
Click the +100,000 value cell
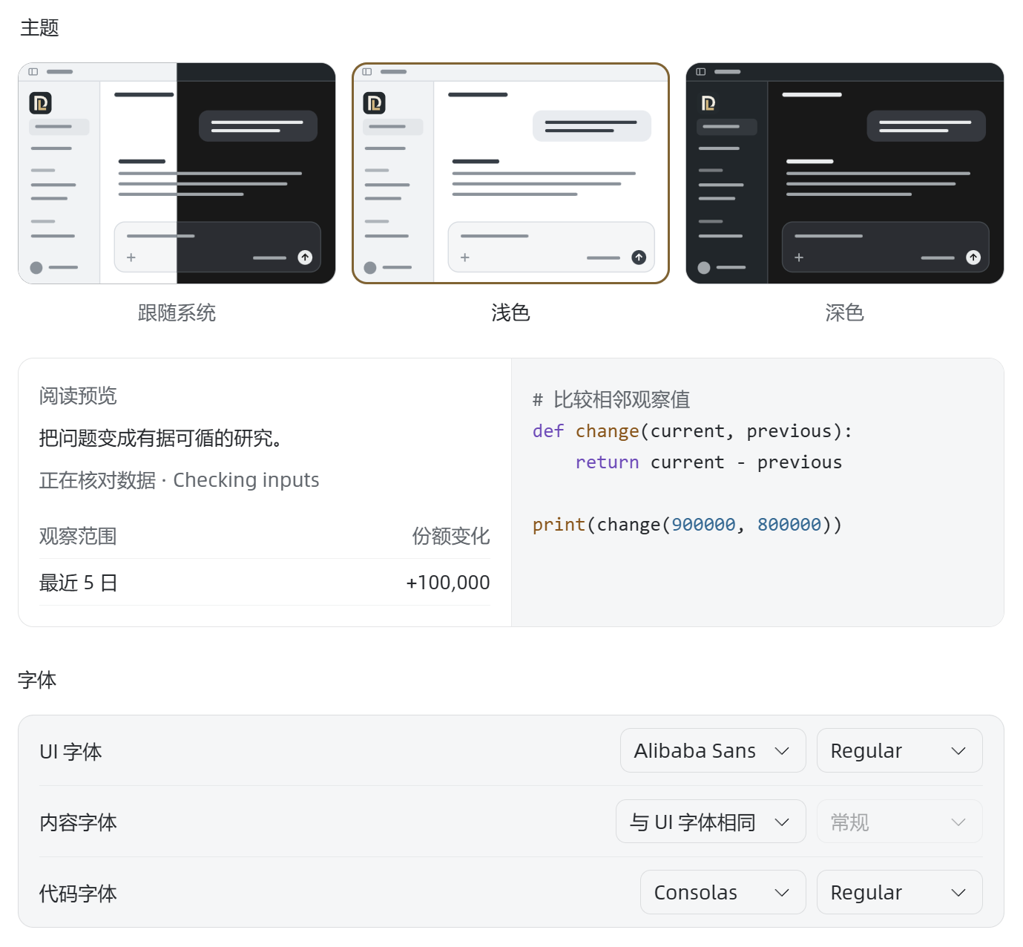pos(448,583)
